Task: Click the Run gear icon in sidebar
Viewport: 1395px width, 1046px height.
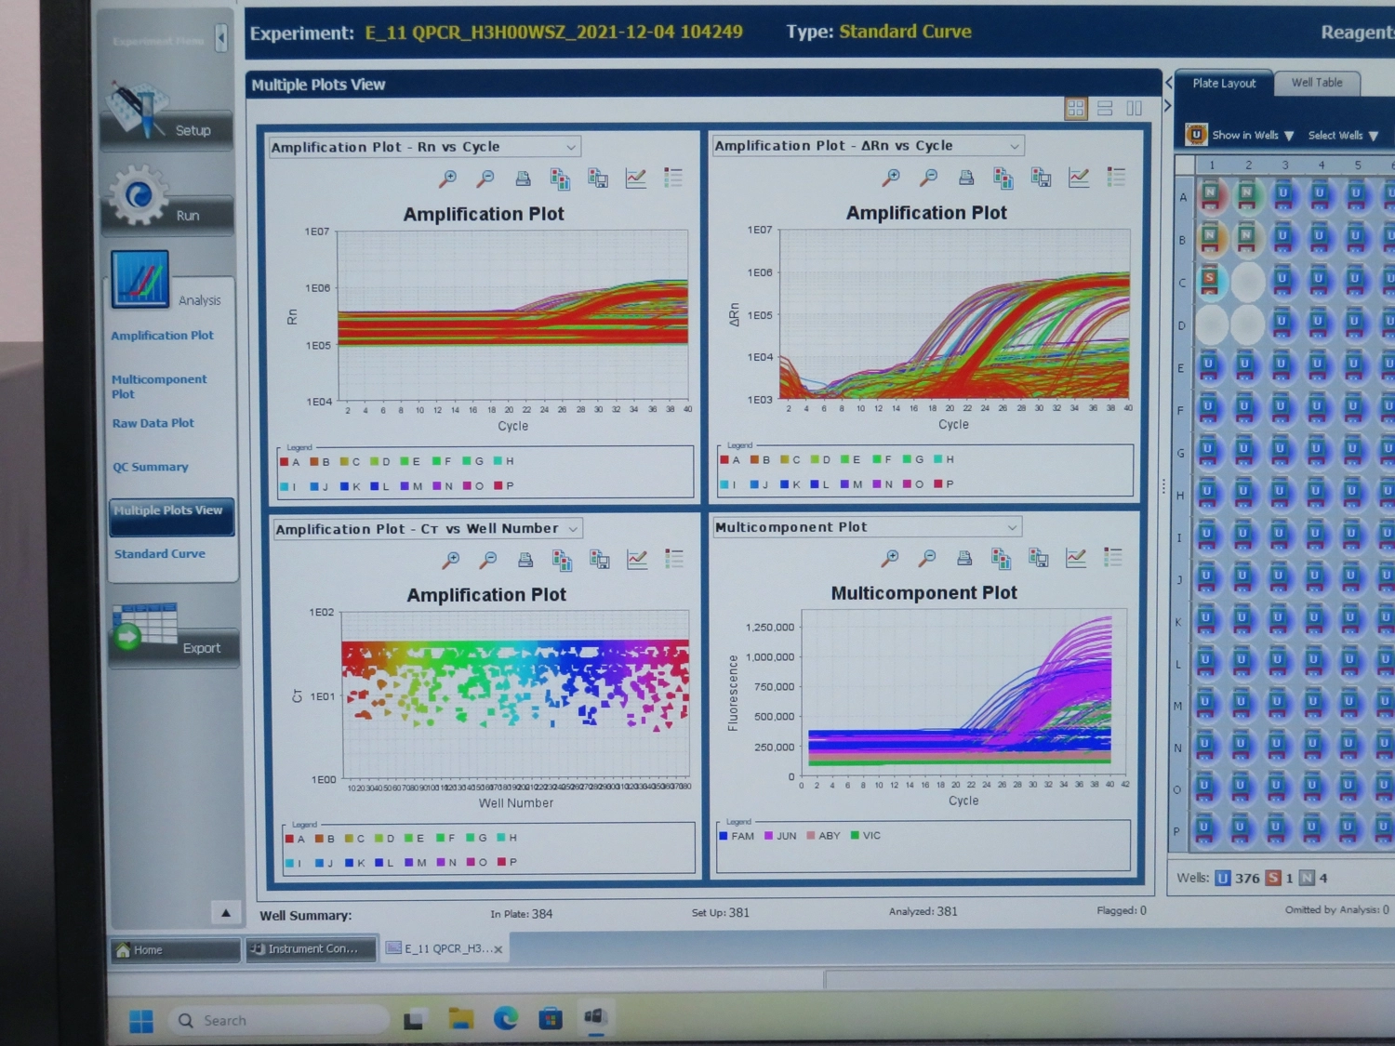Action: tap(139, 195)
